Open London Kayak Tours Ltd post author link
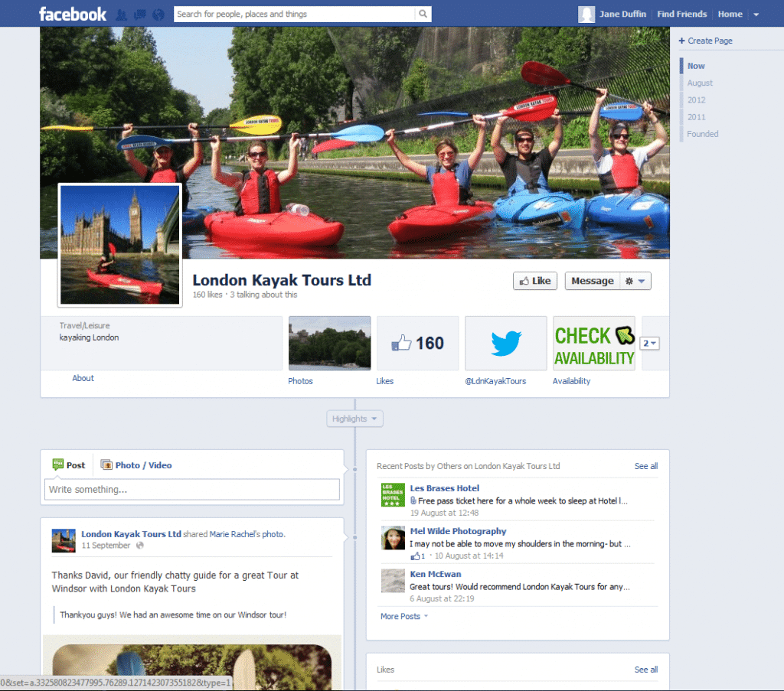The image size is (784, 691). point(131,534)
